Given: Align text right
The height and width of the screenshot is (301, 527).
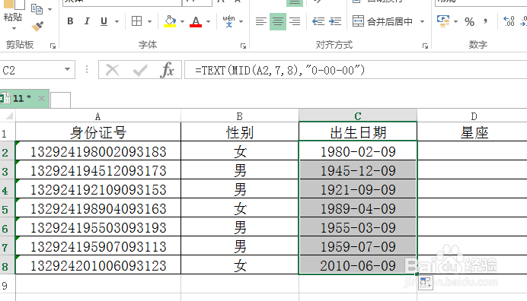Looking at the screenshot, I should [x=295, y=21].
